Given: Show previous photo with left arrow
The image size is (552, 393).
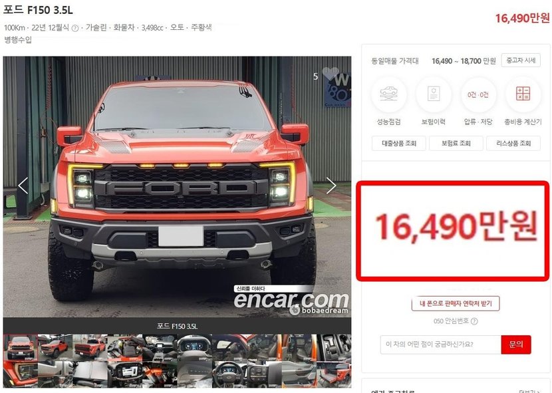Looking at the screenshot, I should (x=23, y=186).
